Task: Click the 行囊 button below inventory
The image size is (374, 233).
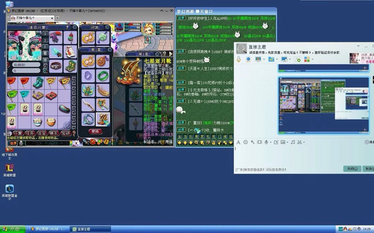Action: tap(18, 133)
